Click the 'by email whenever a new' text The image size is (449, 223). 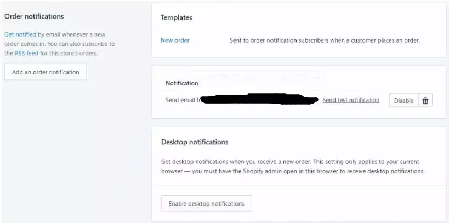click(x=72, y=34)
